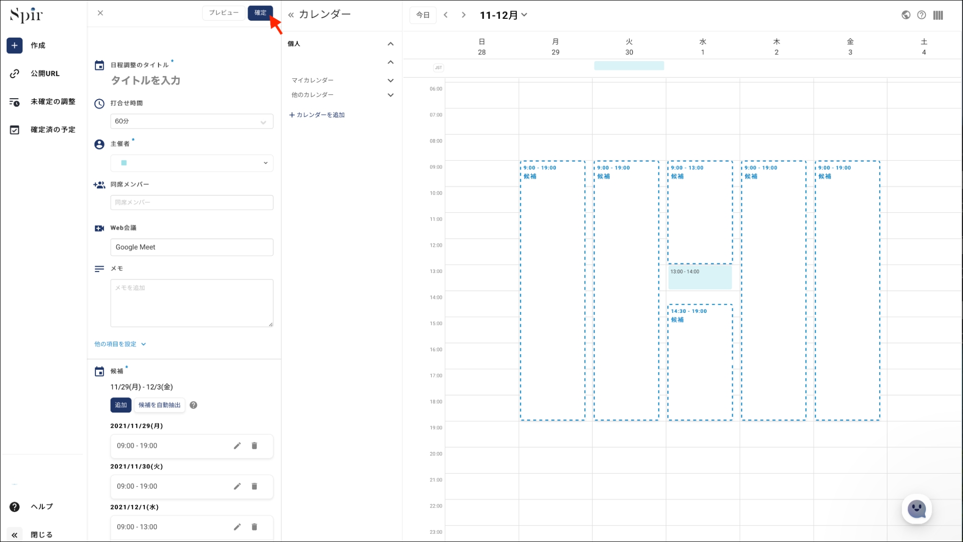Viewport: 963px width, 542px height.
Task: Open the globe timezone icon
Action: 906,15
